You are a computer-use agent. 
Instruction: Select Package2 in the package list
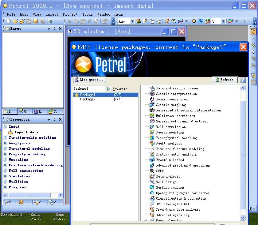tap(106, 99)
